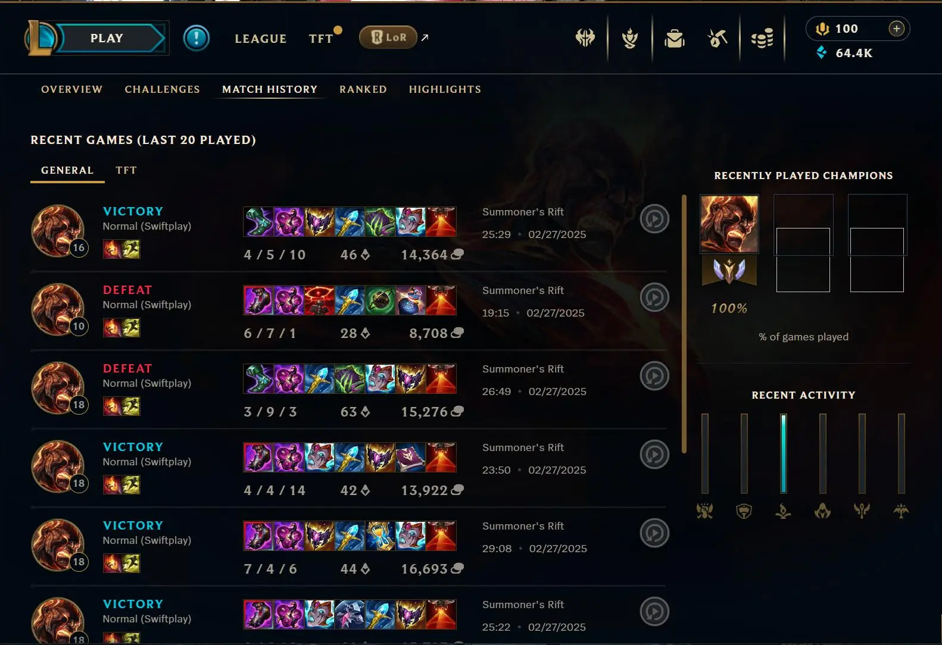This screenshot has height=645, width=942.
Task: Open the Collection backpack icon
Action: coord(675,38)
